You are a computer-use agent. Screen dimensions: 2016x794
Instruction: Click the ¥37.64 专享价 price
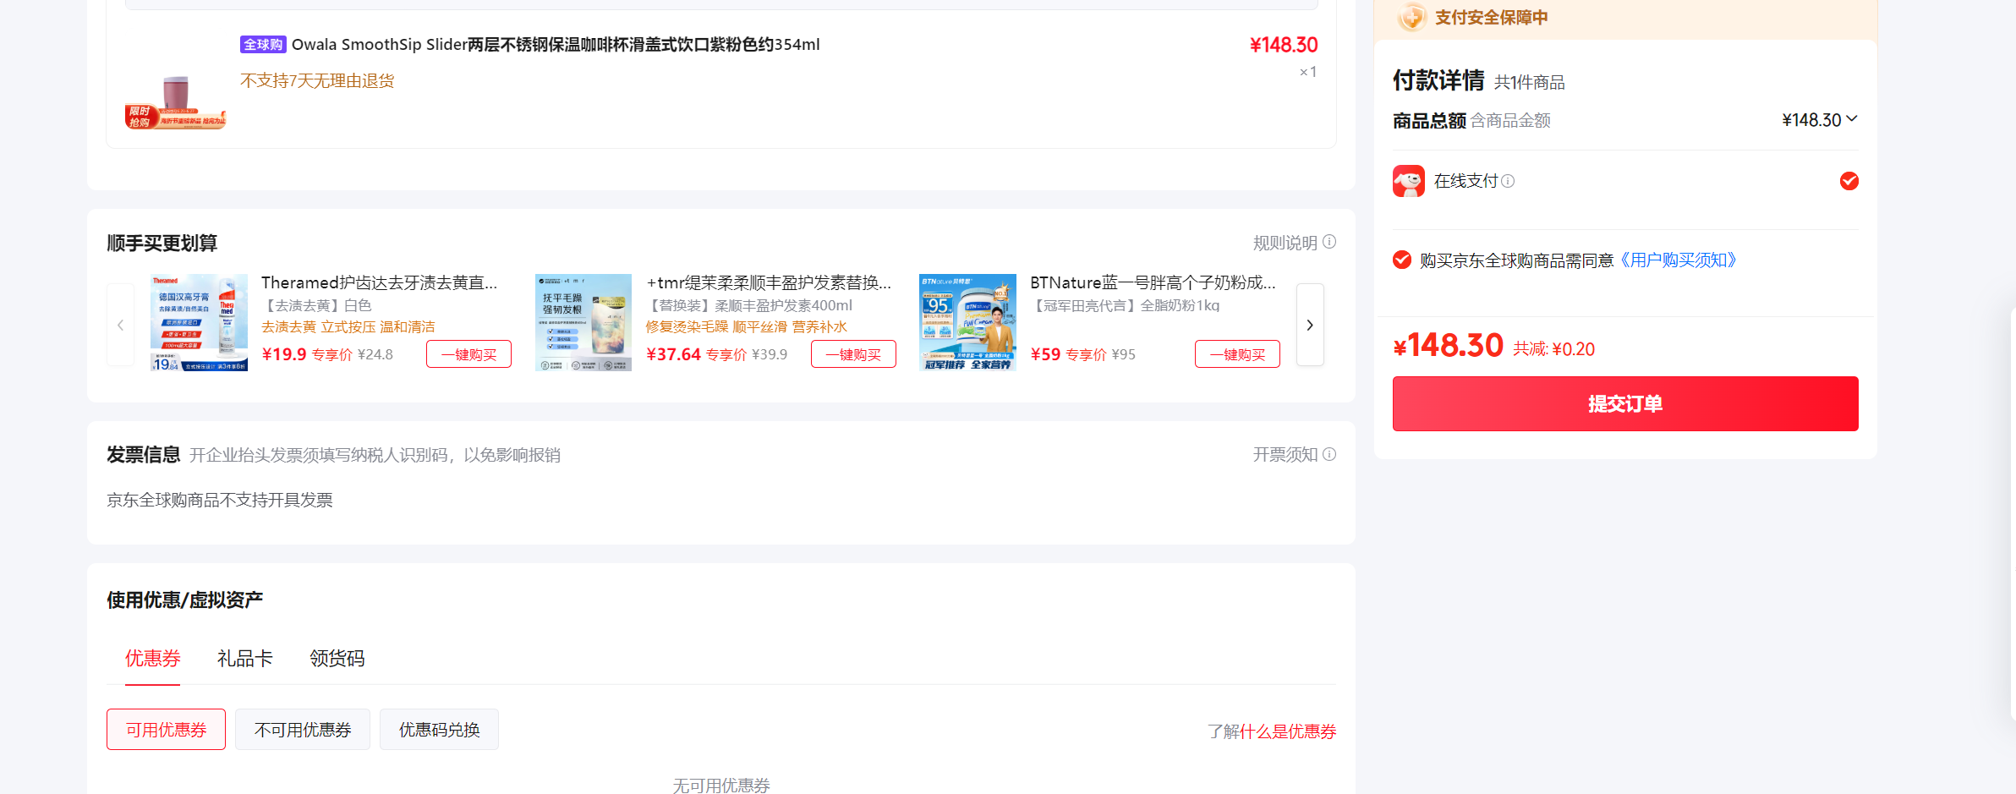[697, 354]
